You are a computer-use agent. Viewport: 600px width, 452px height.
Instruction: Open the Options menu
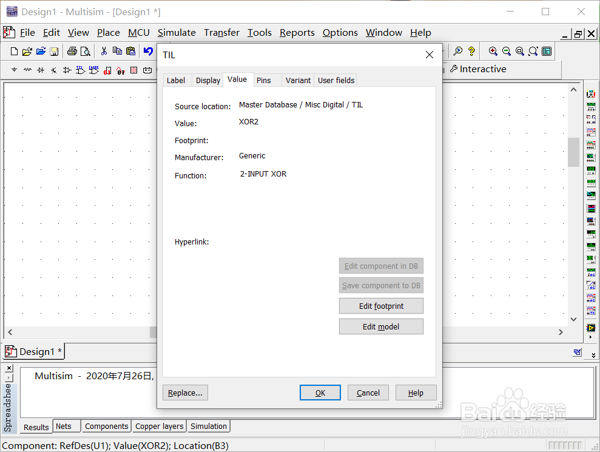340,33
